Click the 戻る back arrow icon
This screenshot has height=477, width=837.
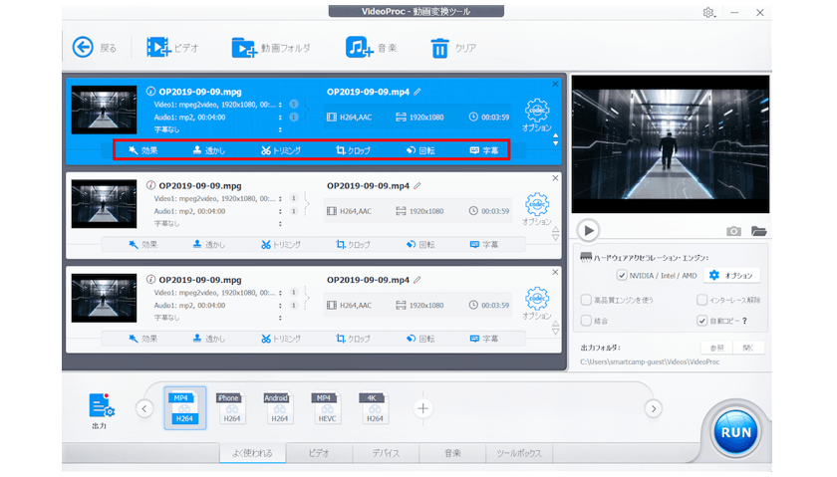(82, 47)
